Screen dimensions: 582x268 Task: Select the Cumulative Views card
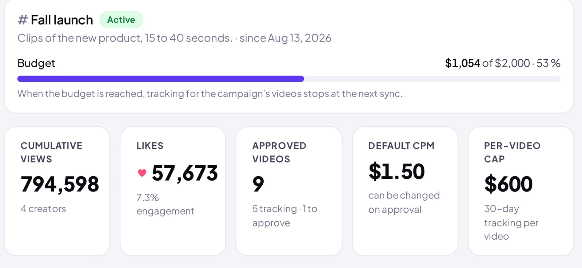(57, 191)
